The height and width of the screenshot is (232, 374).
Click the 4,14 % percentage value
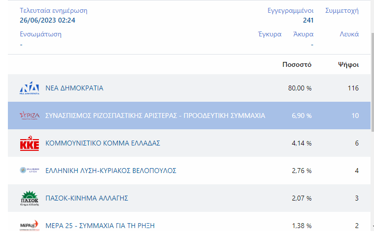coord(302,143)
